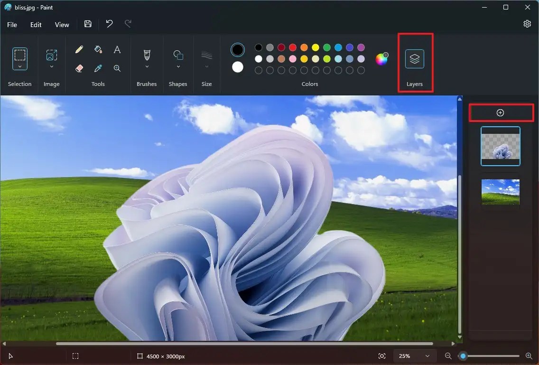The height and width of the screenshot is (365, 539).
Task: Open the File menu
Action: (x=12, y=24)
